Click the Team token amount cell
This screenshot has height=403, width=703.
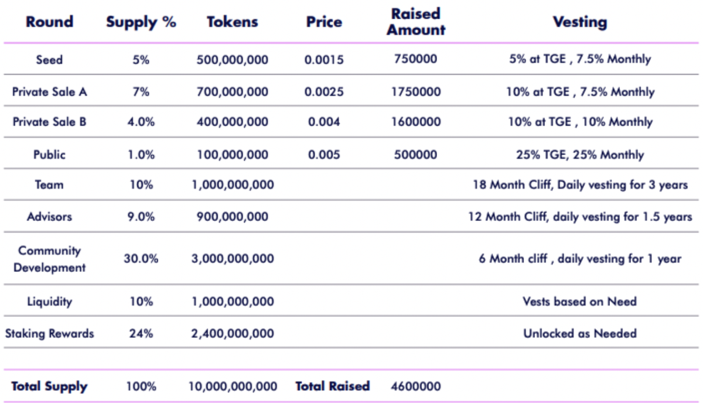tap(233, 185)
